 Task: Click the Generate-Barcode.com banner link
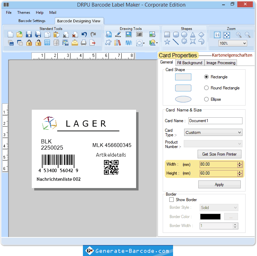coord(128,250)
